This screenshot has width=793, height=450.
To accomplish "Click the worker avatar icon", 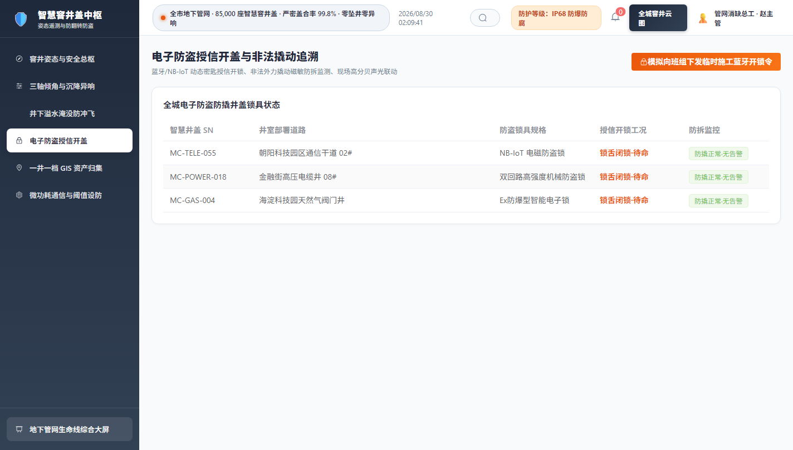I will [x=703, y=18].
